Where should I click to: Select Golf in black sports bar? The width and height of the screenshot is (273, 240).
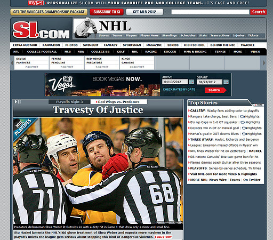(121, 52)
